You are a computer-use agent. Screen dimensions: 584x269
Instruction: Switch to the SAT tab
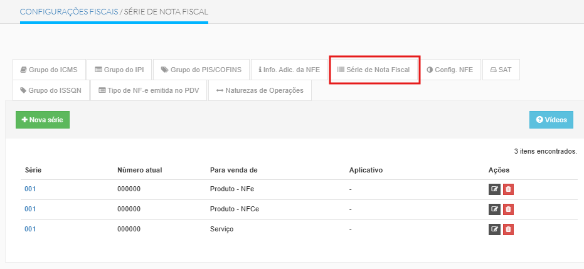(501, 70)
